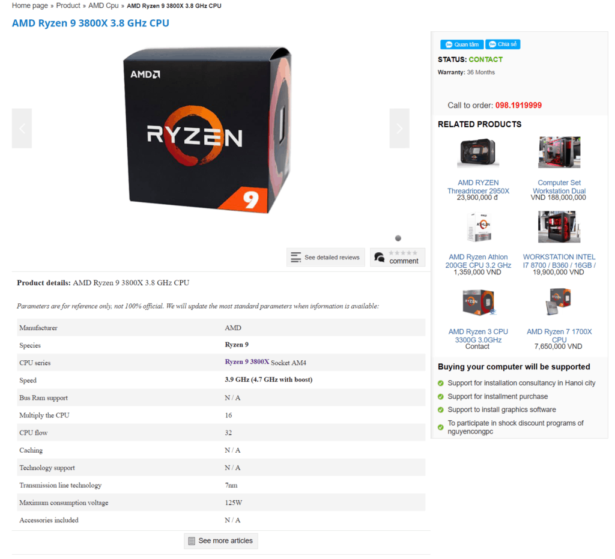
Task: Click the Zalo Chia sẻ share button
Action: tap(503, 44)
